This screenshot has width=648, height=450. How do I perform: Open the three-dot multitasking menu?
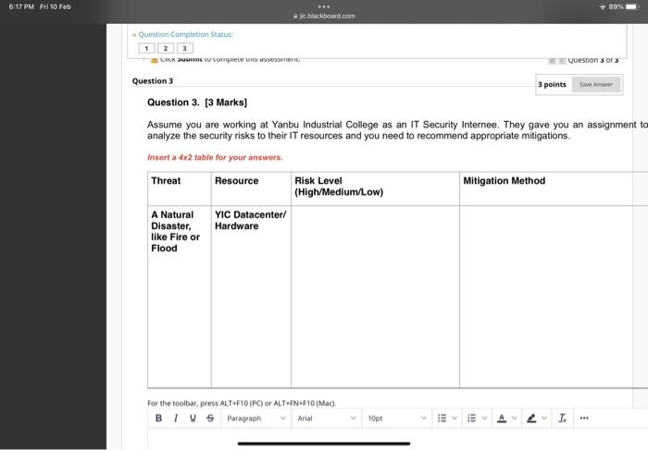point(324,6)
